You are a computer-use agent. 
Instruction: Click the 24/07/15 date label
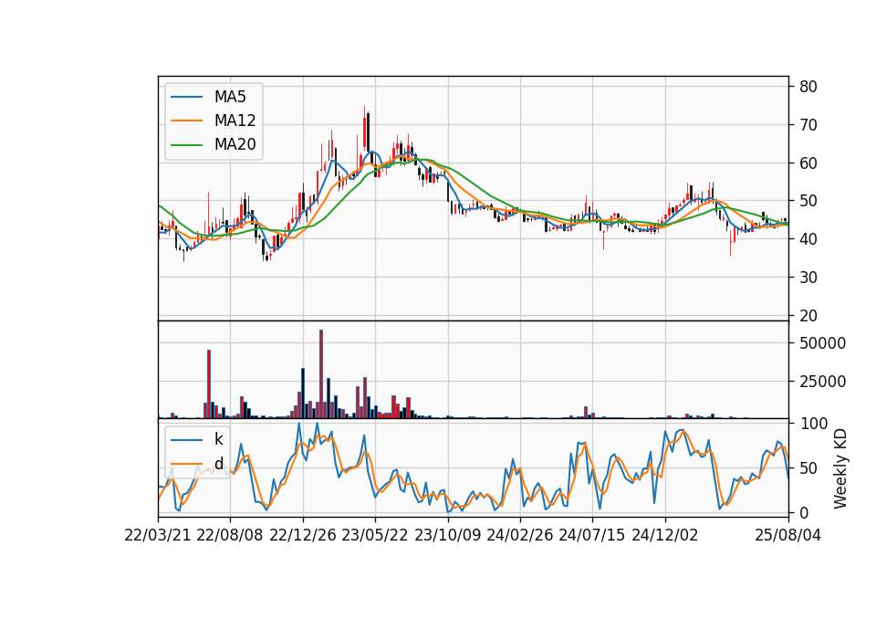[592, 535]
